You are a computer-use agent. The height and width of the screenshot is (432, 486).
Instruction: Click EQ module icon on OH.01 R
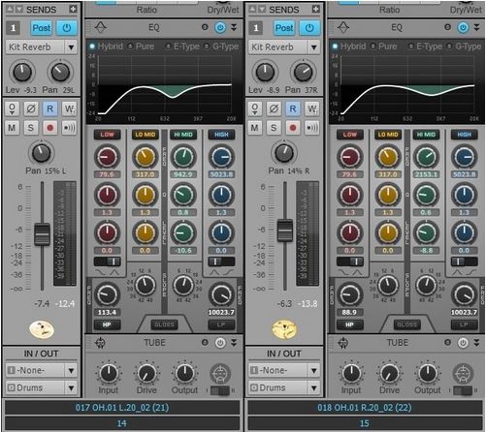343,27
